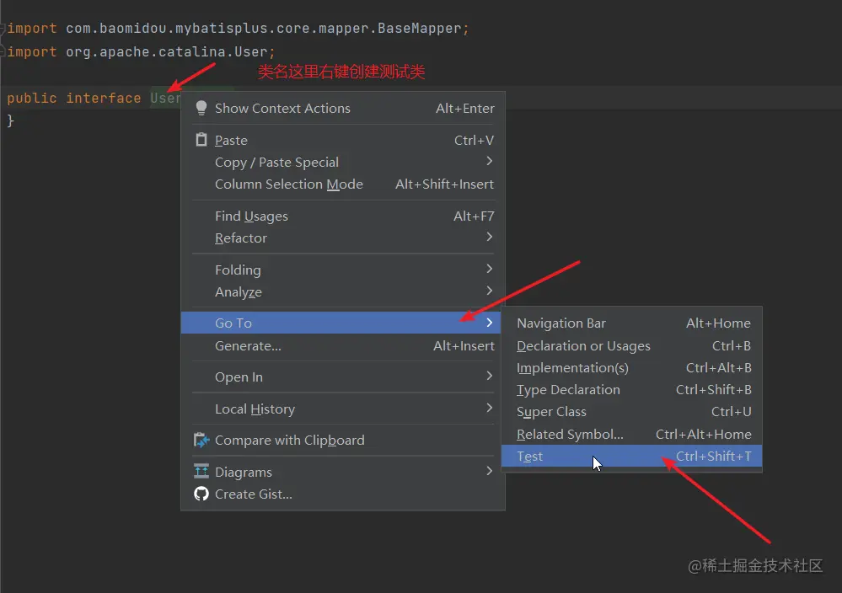
Task: Click the lightbulb icon beside Show Context Actions
Action: coord(201,108)
